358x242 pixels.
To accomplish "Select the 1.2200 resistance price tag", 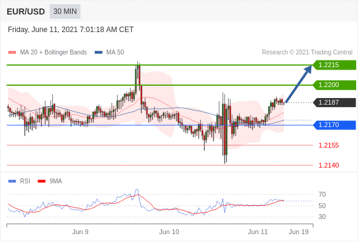I will [334, 85].
